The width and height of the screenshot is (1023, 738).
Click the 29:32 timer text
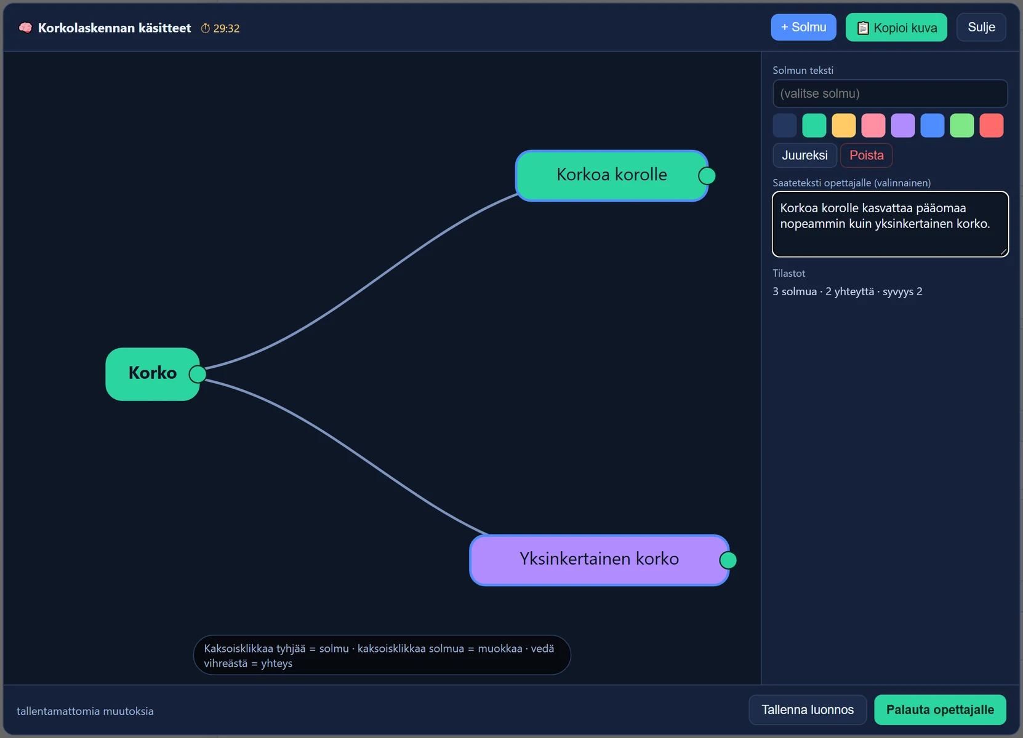click(227, 28)
